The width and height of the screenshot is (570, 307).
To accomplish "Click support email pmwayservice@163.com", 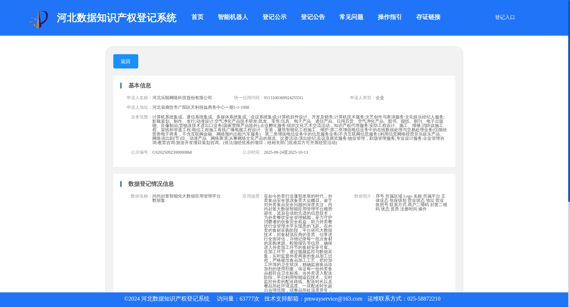I will click(333, 299).
